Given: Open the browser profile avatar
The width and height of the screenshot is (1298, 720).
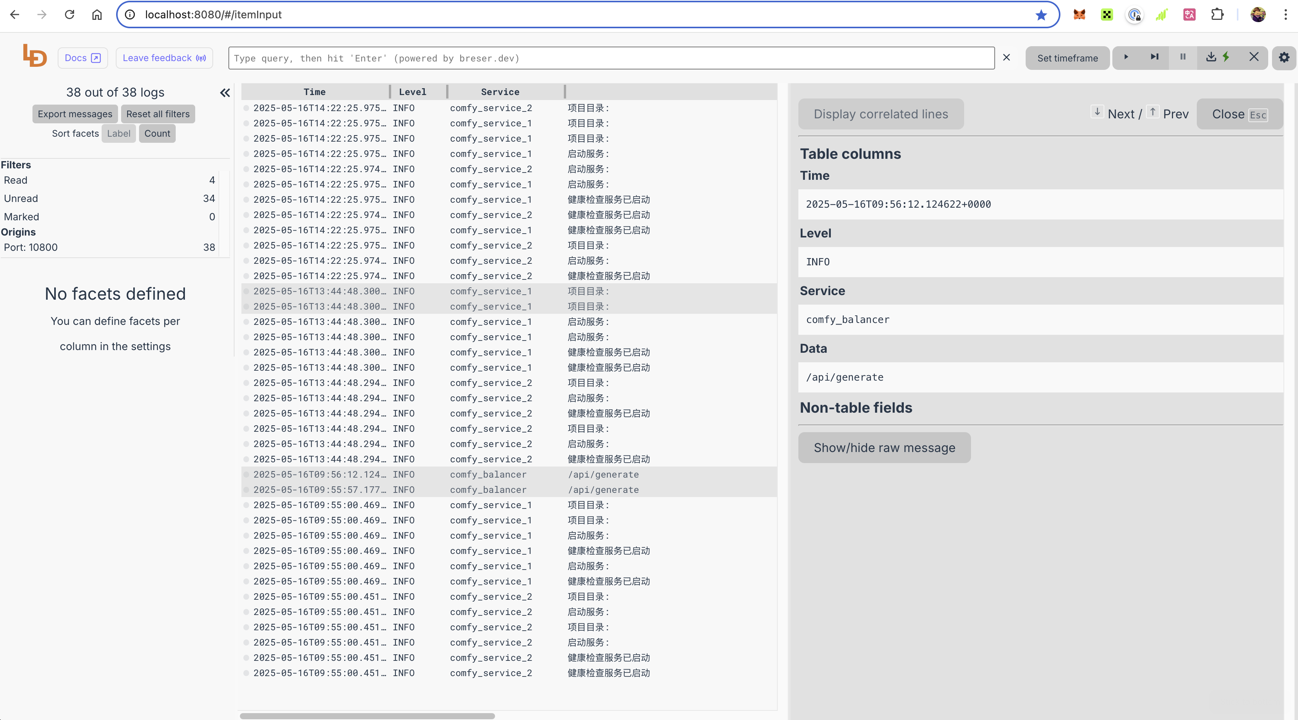Looking at the screenshot, I should [1258, 15].
